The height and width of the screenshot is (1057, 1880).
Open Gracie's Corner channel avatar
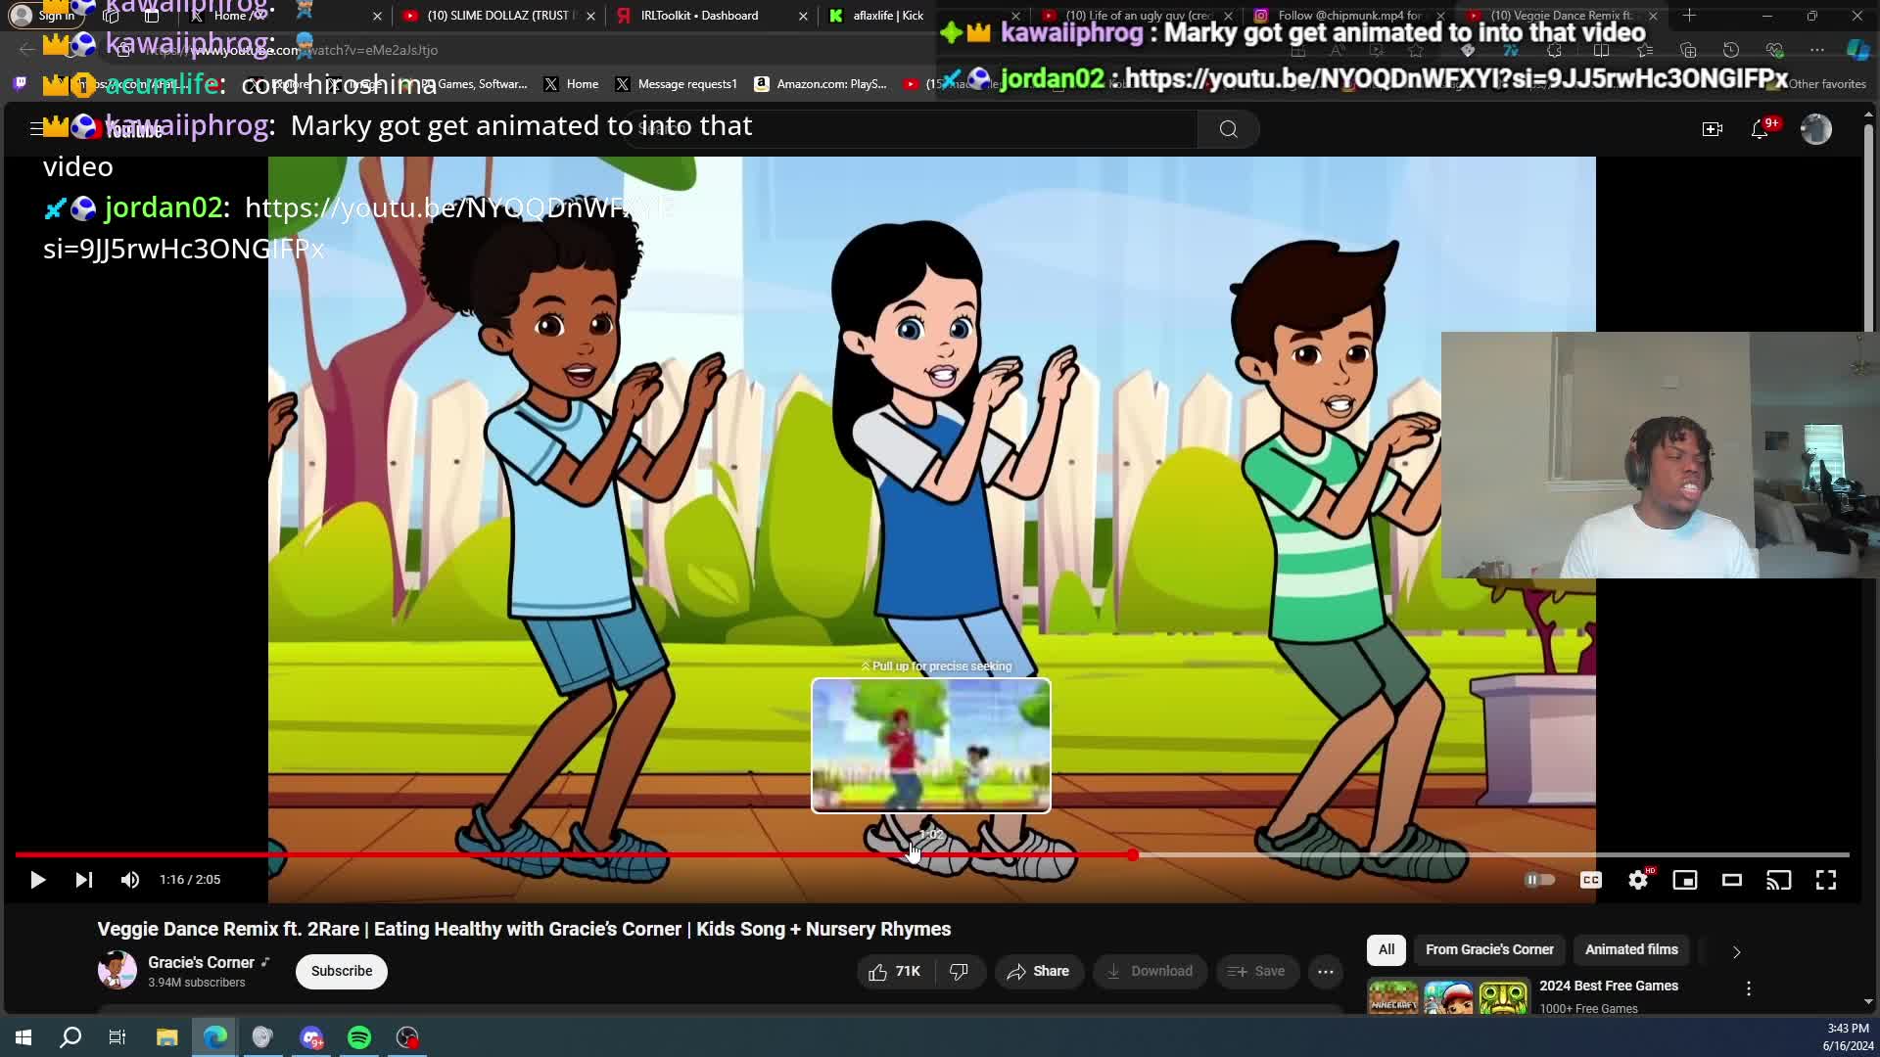(117, 970)
